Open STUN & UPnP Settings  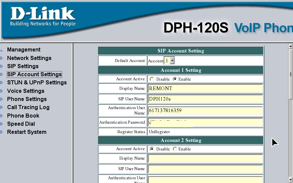coord(37,82)
